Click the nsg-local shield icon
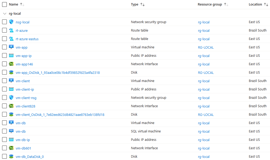Image resolution: width=270 pixels, height=160 pixels. (x=11, y=22)
